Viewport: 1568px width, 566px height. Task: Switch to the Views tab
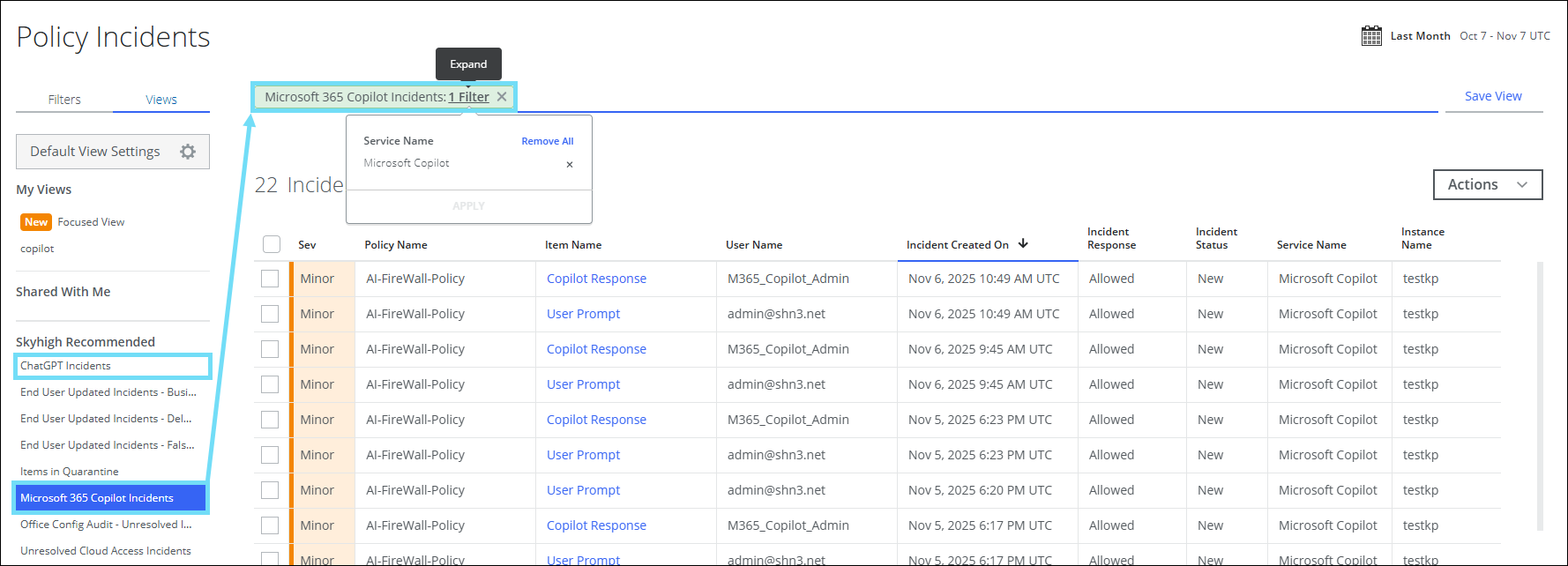click(161, 100)
